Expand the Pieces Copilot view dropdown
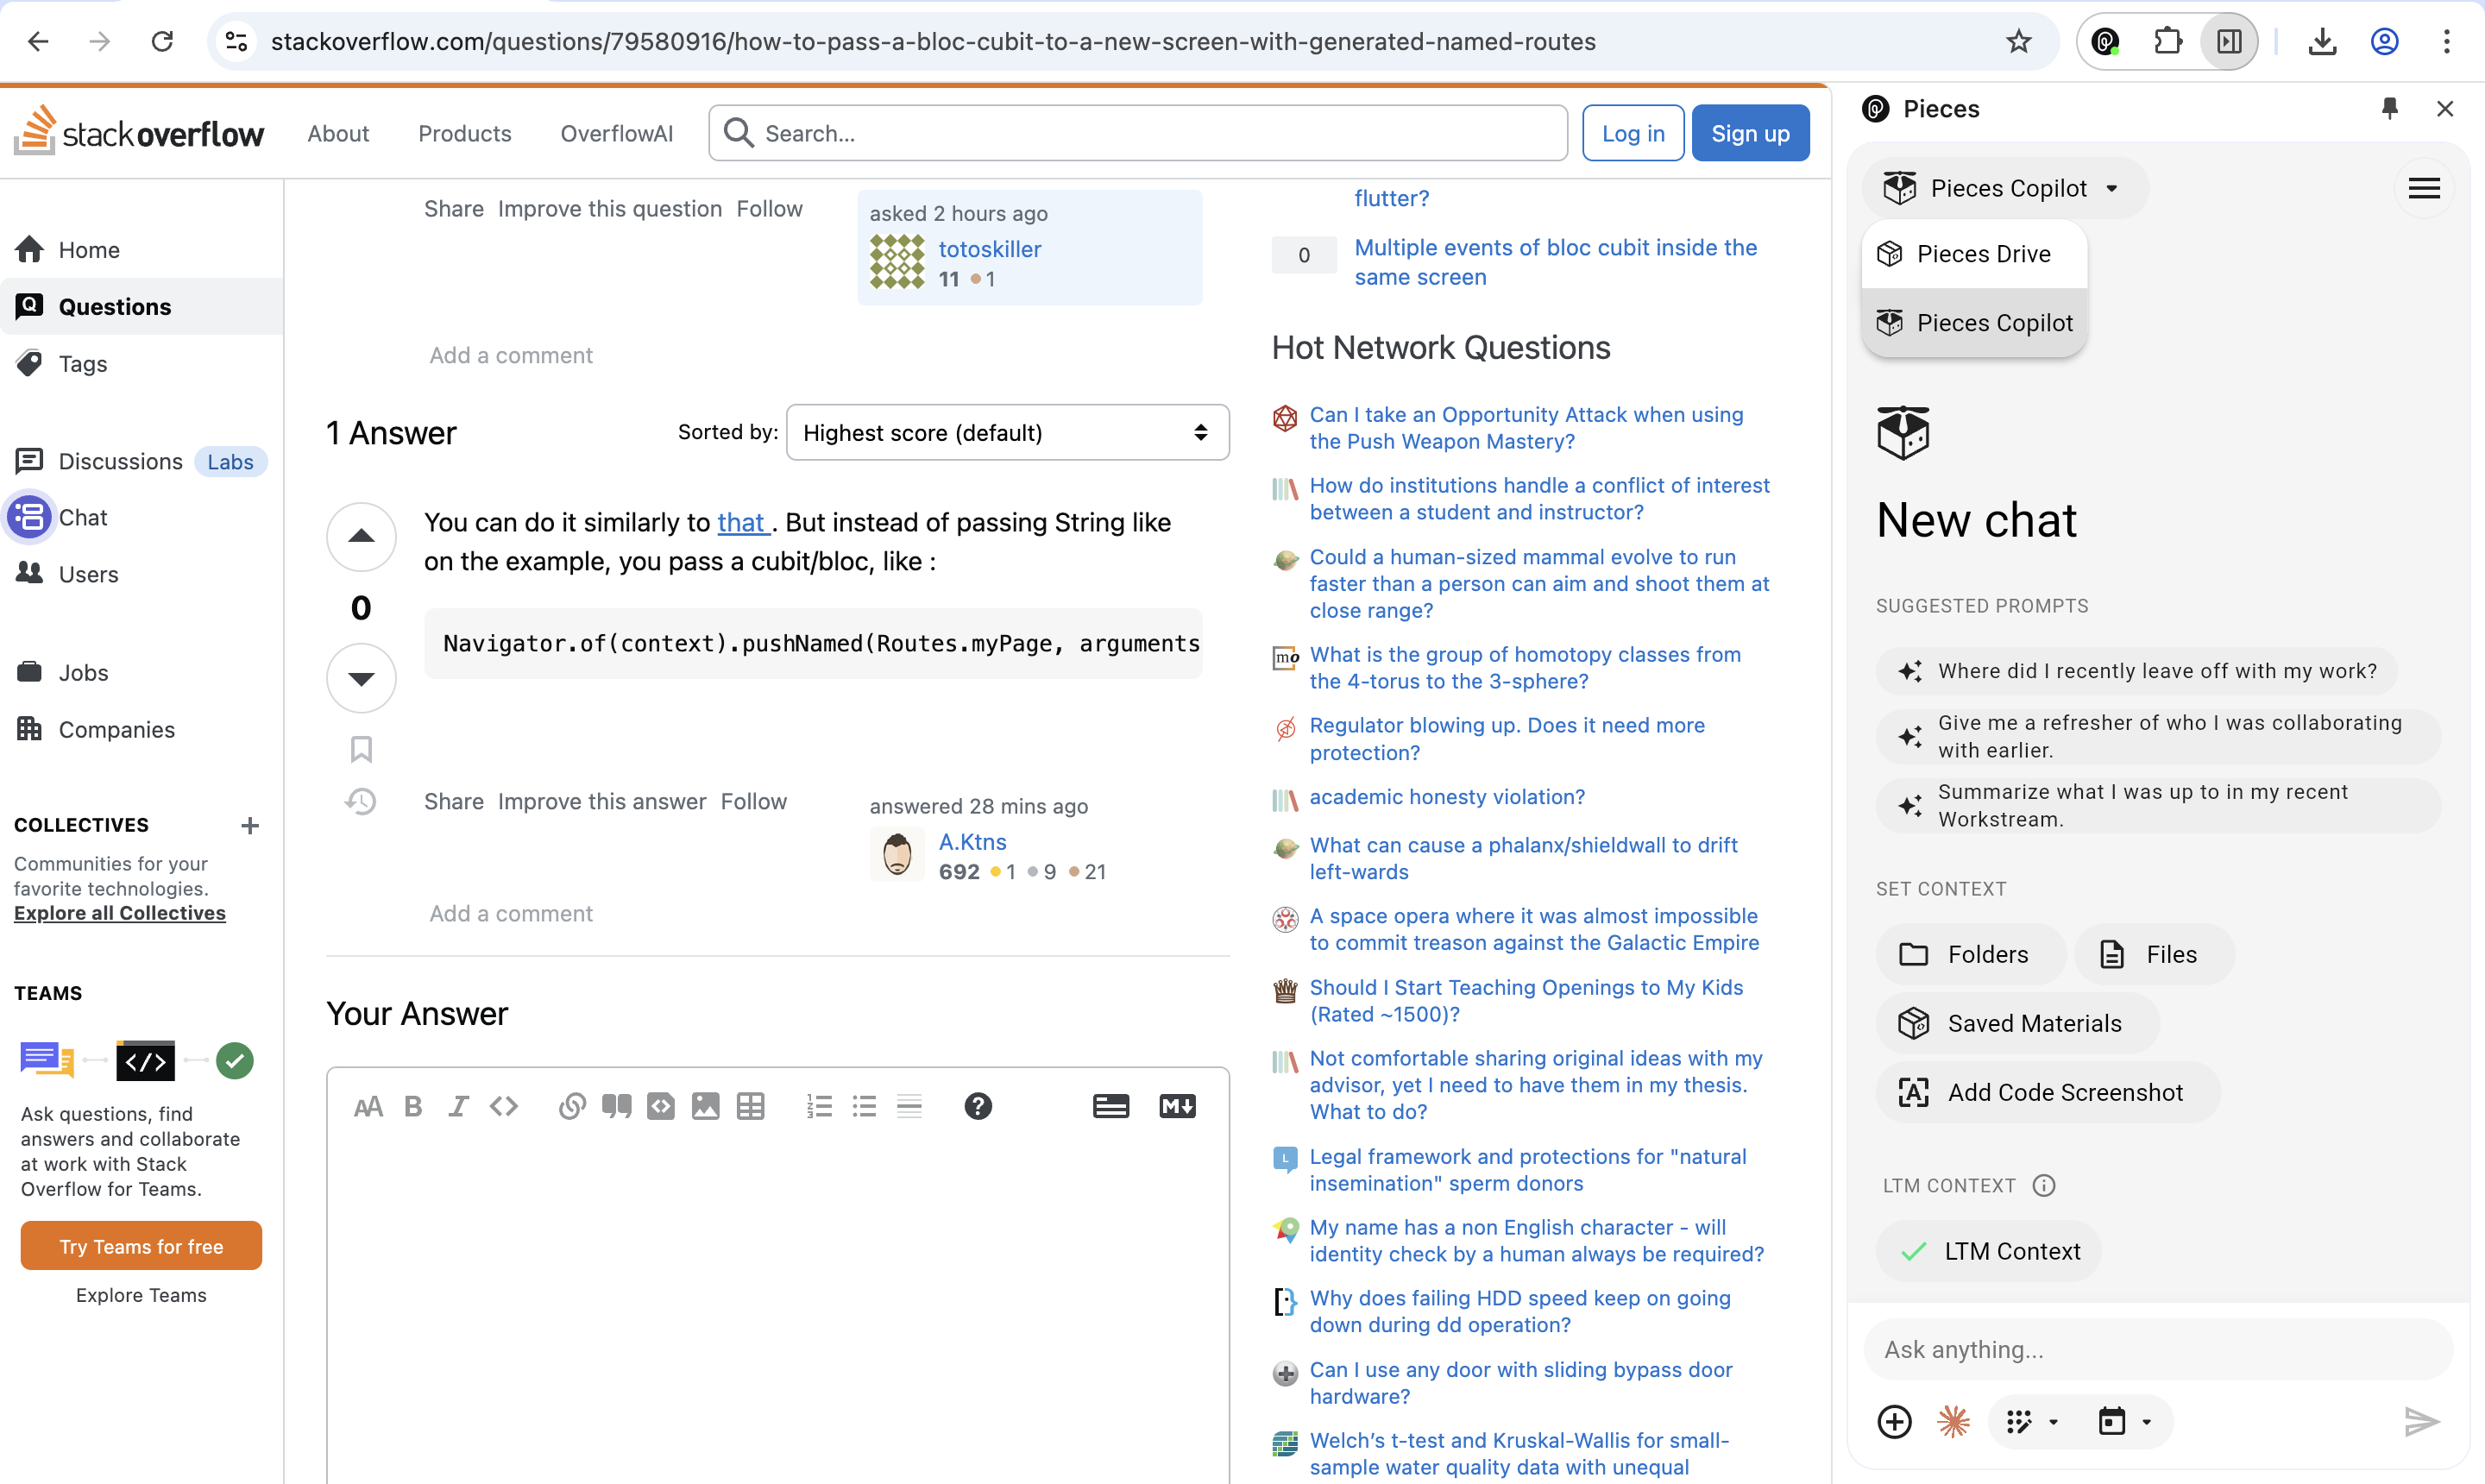2485x1484 pixels. 2004,188
